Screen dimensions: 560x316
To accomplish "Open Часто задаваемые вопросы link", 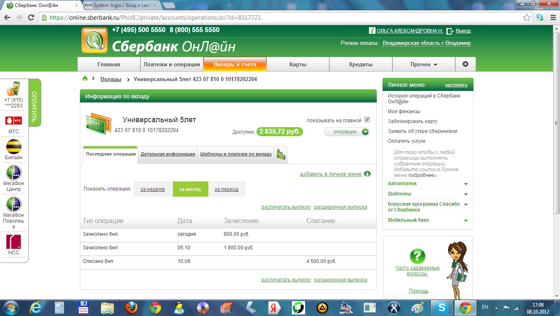I will (x=418, y=271).
